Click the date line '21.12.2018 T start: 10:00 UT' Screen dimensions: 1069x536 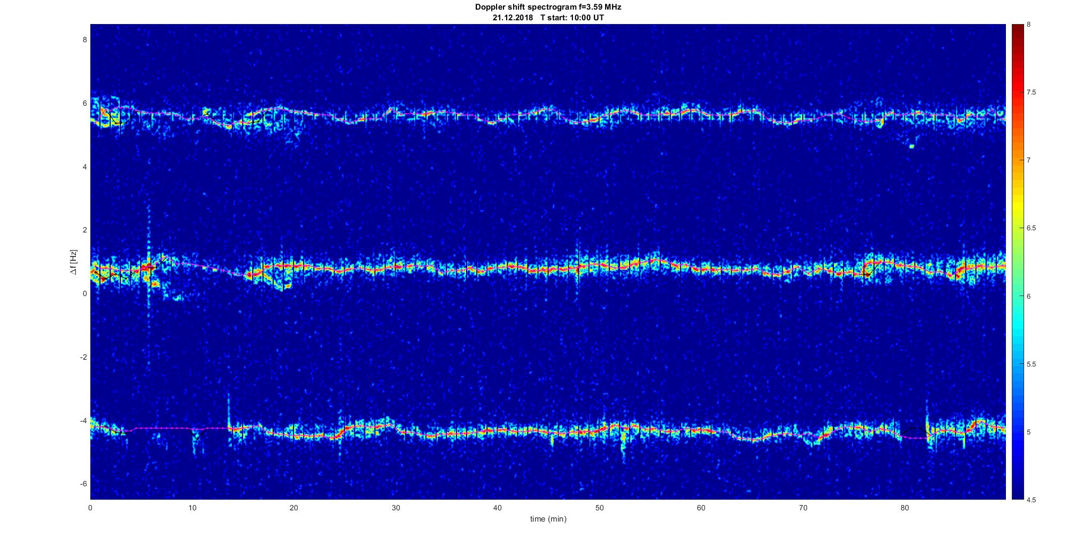tap(548, 18)
